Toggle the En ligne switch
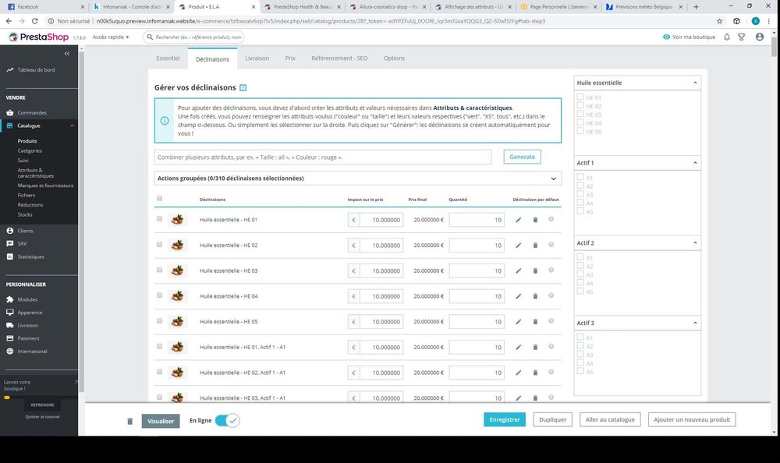Image resolution: width=780 pixels, height=463 pixels. (228, 420)
